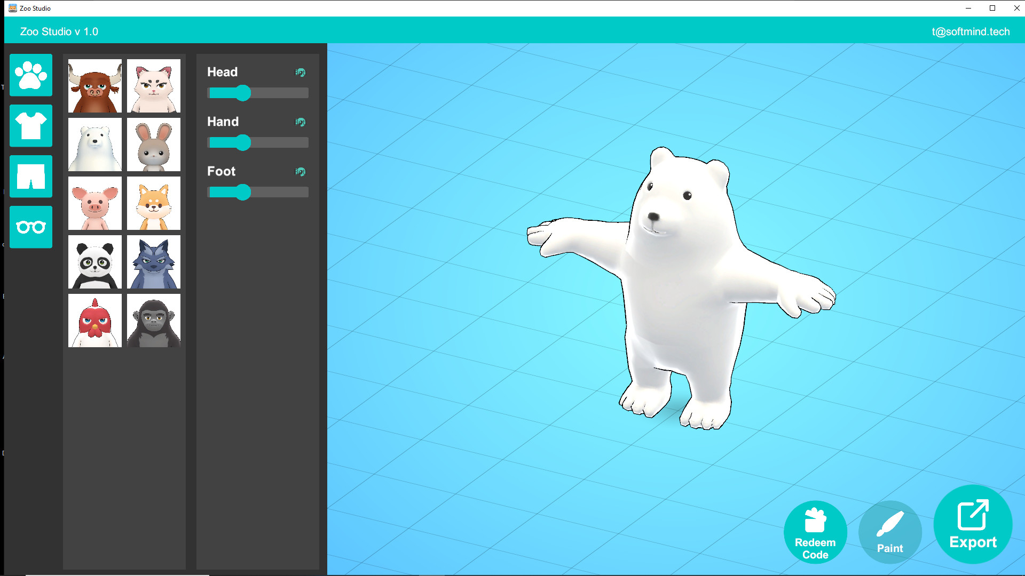Select the rabbit head thumbnail
1025x576 pixels.
[x=153, y=145]
